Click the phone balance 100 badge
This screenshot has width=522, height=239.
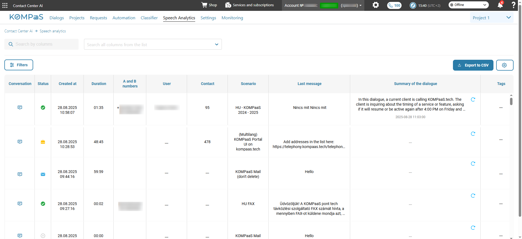(394, 5)
